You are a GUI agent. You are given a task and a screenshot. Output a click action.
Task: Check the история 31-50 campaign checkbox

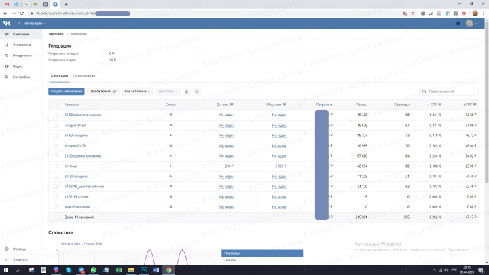point(56,126)
